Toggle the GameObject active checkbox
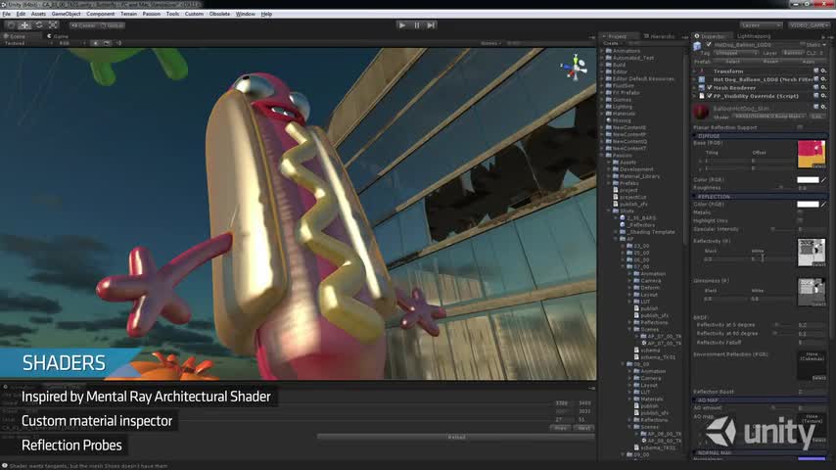This screenshot has height=470, width=836. [x=709, y=45]
